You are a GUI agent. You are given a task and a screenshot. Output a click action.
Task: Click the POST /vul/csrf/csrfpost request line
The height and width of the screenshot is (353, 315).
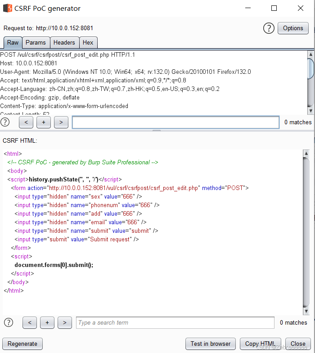(x=67, y=55)
